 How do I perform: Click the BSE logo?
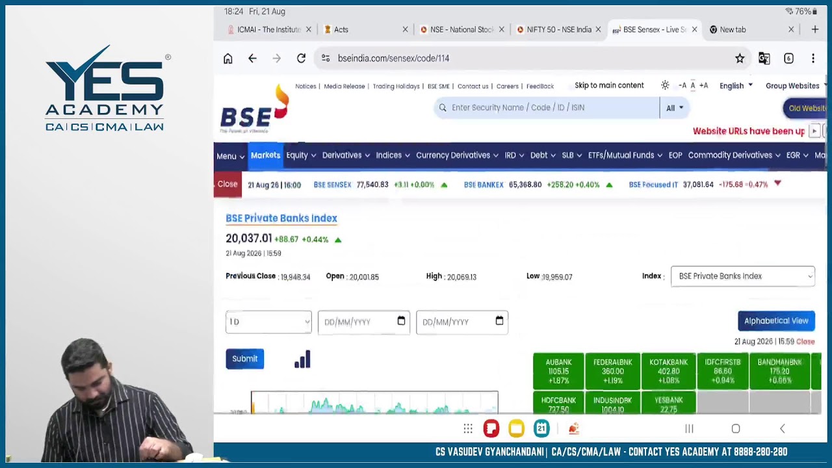click(254, 109)
